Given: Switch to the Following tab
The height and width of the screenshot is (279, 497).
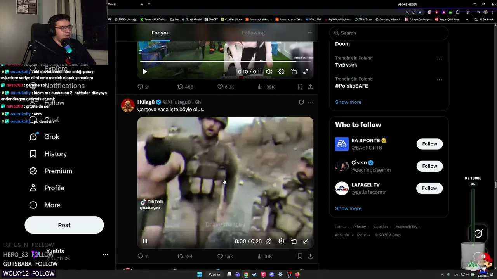Looking at the screenshot, I should 253,33.
